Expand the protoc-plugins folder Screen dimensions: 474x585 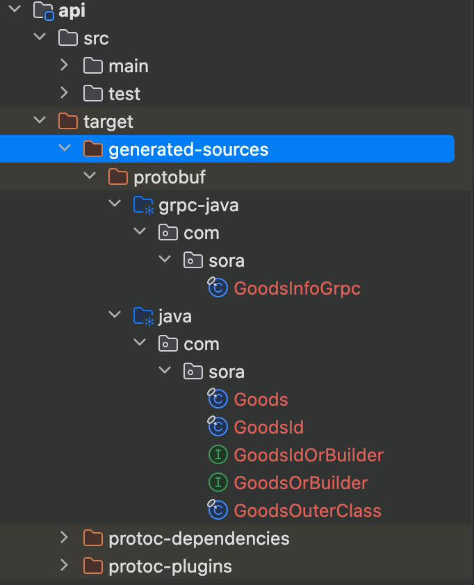(64, 566)
